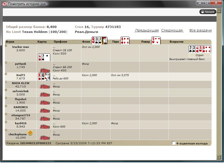Click Kod73's Олл ин 5,075 action
This screenshot has height=166, width=224.
(120, 75)
